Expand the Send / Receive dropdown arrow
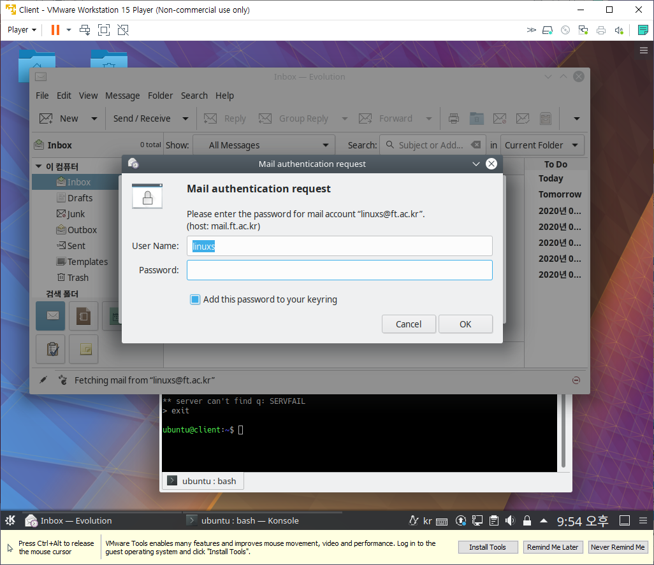The width and height of the screenshot is (654, 565). coord(185,118)
